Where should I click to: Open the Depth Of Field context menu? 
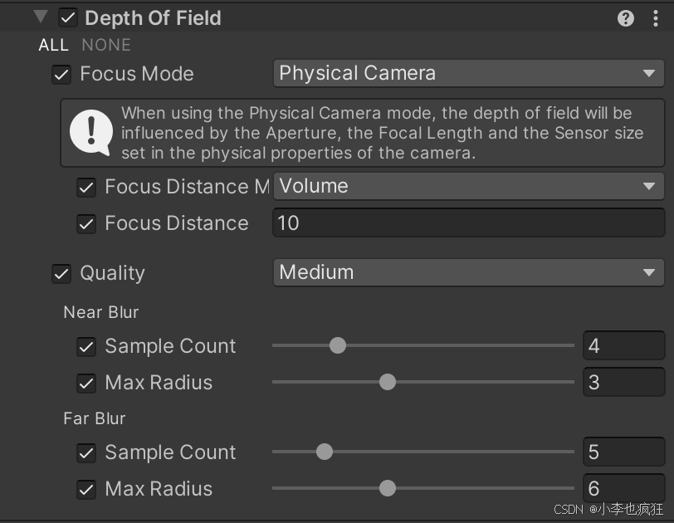[656, 17]
